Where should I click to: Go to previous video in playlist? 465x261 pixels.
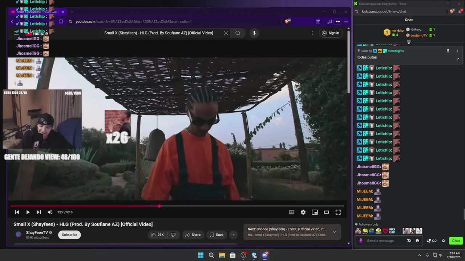[x=17, y=212]
